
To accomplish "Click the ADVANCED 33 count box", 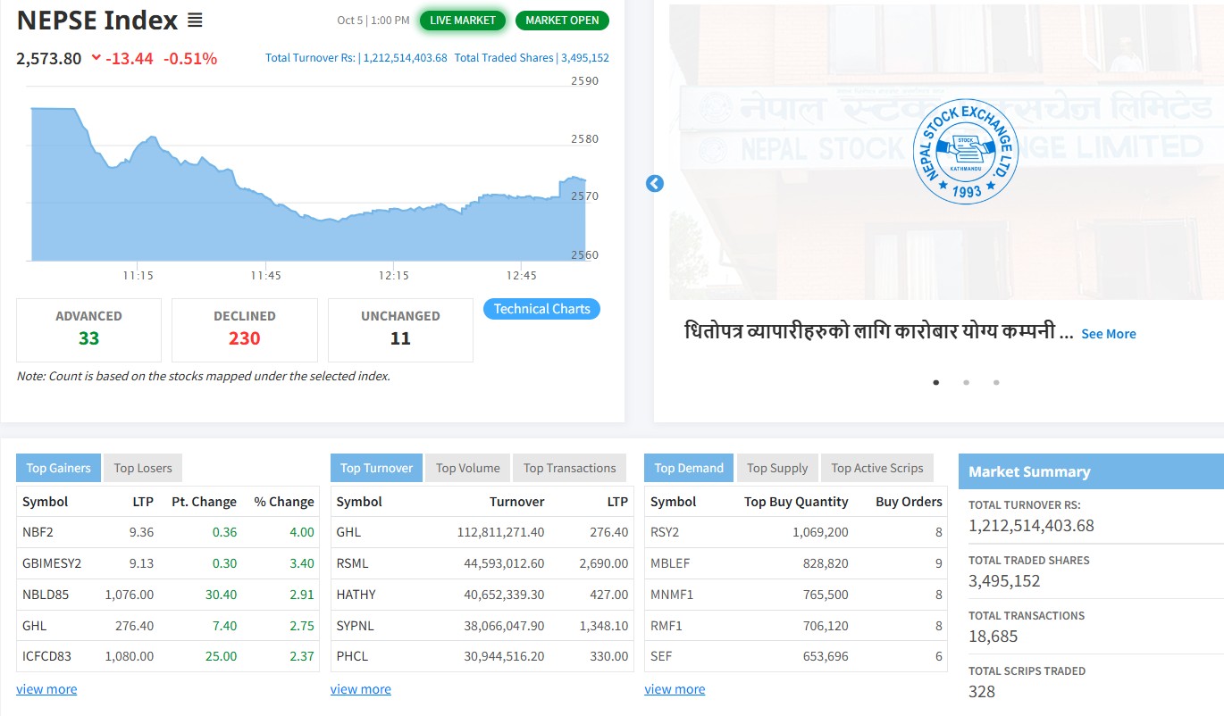I will pos(88,329).
